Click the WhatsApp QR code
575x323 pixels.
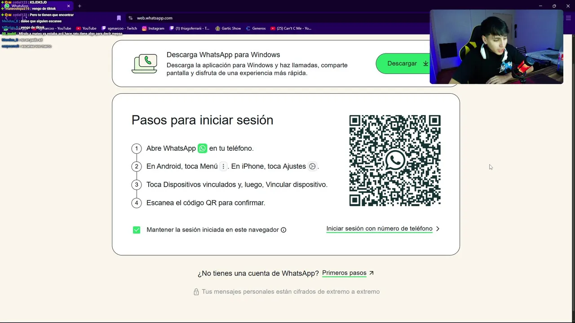point(395,161)
